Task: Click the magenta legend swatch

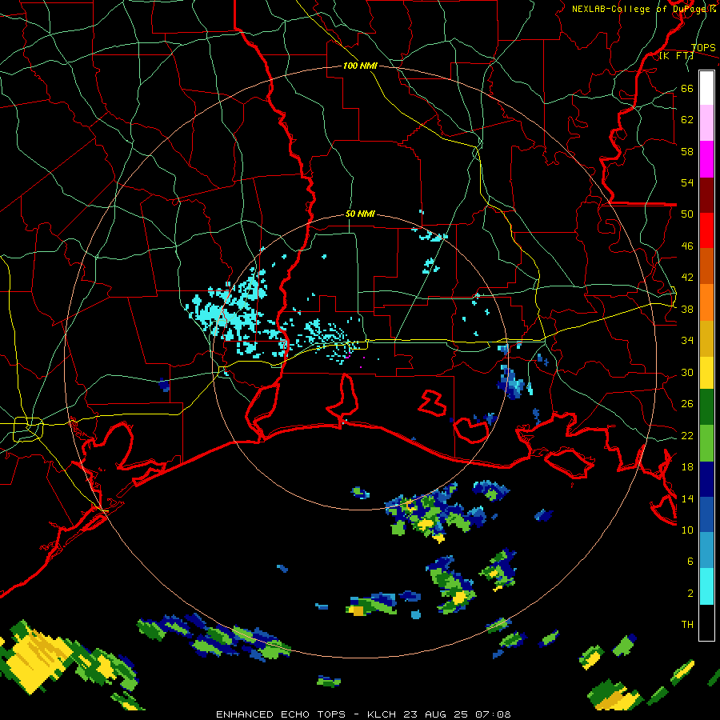Action: [x=706, y=159]
